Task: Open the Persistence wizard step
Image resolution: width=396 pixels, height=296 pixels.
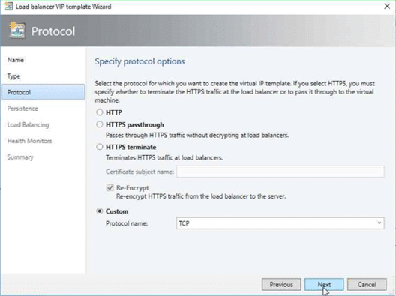Action: coord(22,109)
